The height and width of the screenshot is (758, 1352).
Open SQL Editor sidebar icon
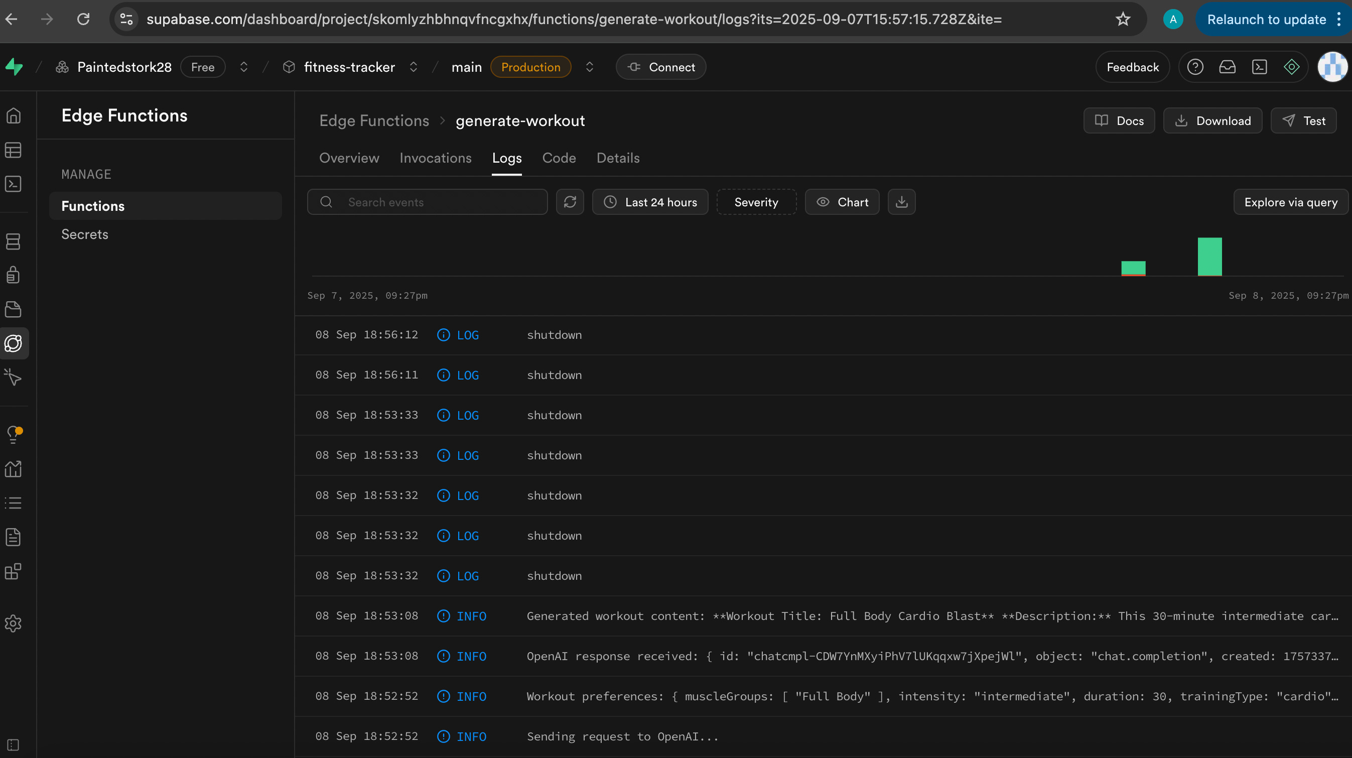click(x=13, y=184)
